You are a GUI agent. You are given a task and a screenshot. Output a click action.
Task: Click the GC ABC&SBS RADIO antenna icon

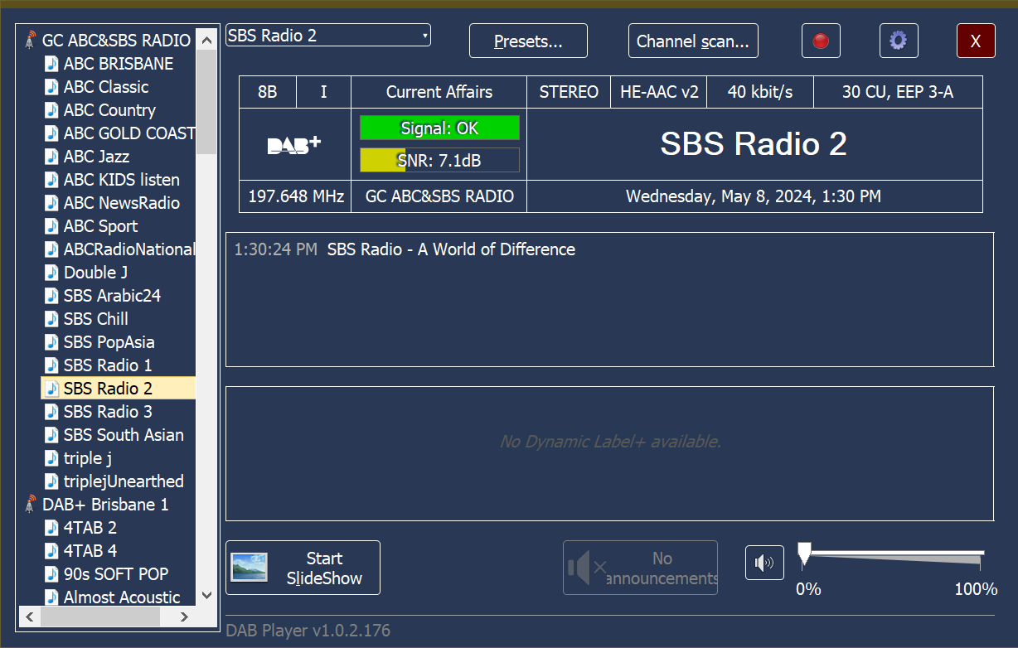(31, 40)
